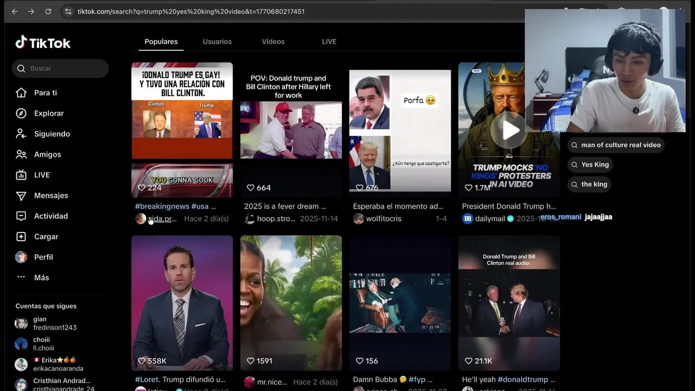
Task: Click the Mensajes paper-plane icon
Action: tap(21, 195)
